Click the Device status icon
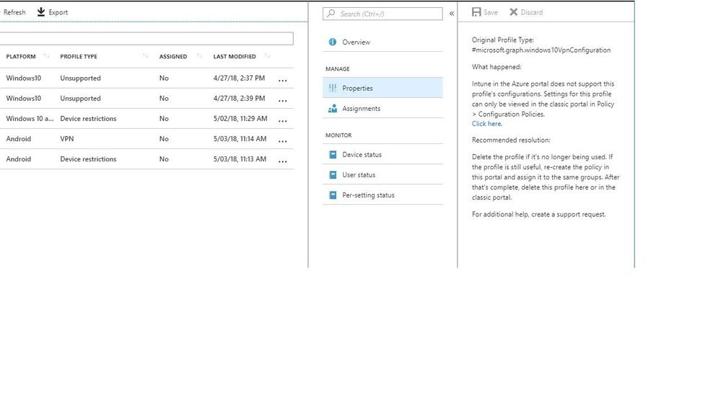The width and height of the screenshot is (721, 405). [x=332, y=155]
